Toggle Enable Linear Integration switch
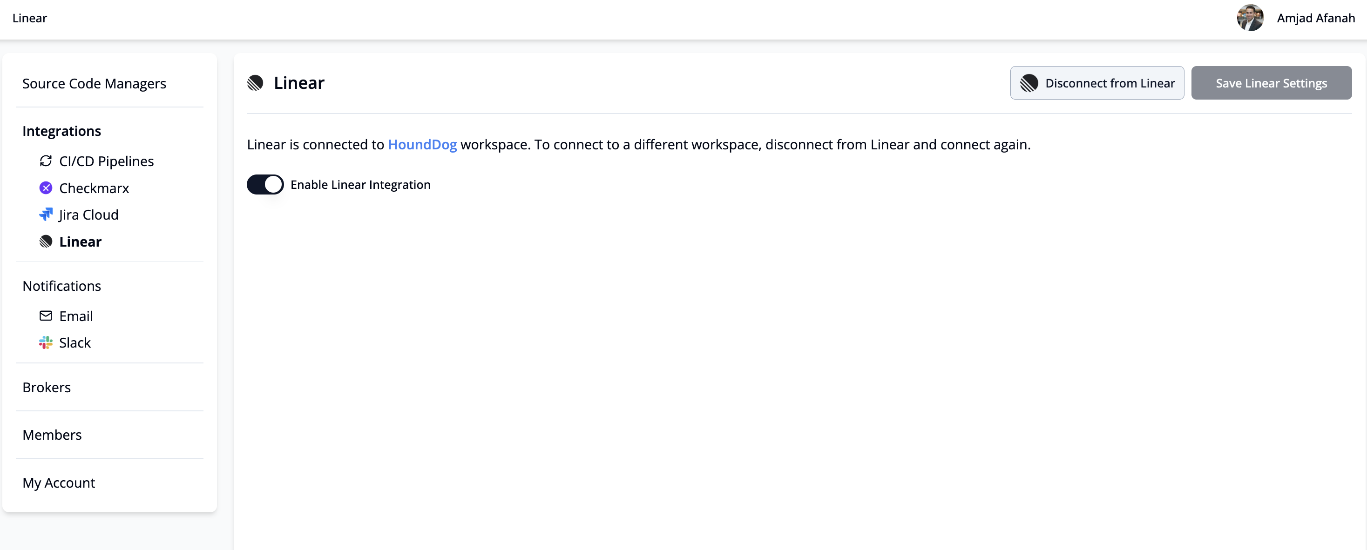The width and height of the screenshot is (1367, 550). [265, 185]
